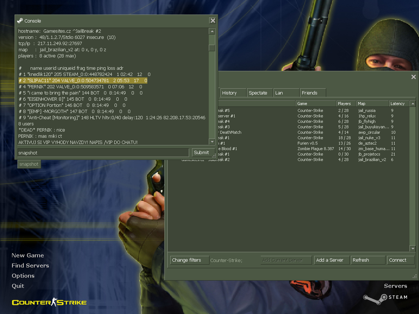Select New Game from main menu

[x=28, y=256]
